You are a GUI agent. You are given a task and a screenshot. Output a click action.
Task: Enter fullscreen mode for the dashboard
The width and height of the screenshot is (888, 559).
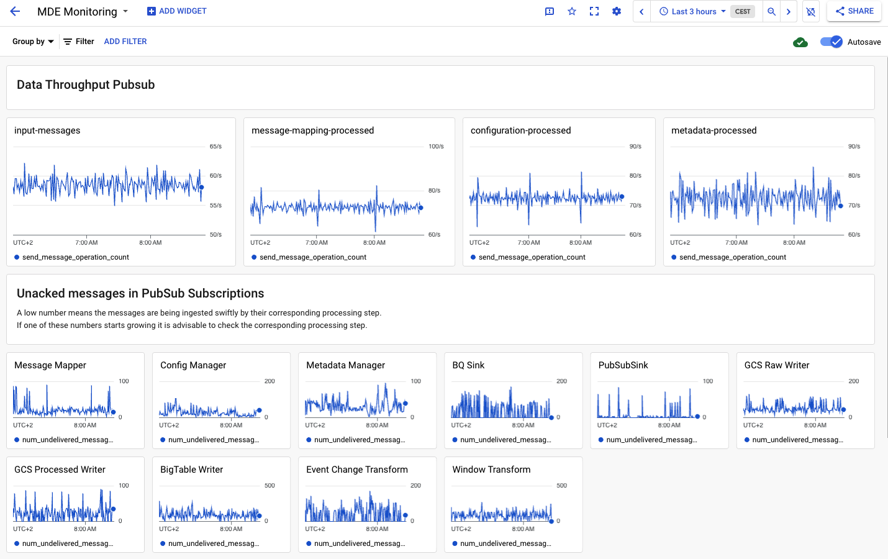pos(594,11)
